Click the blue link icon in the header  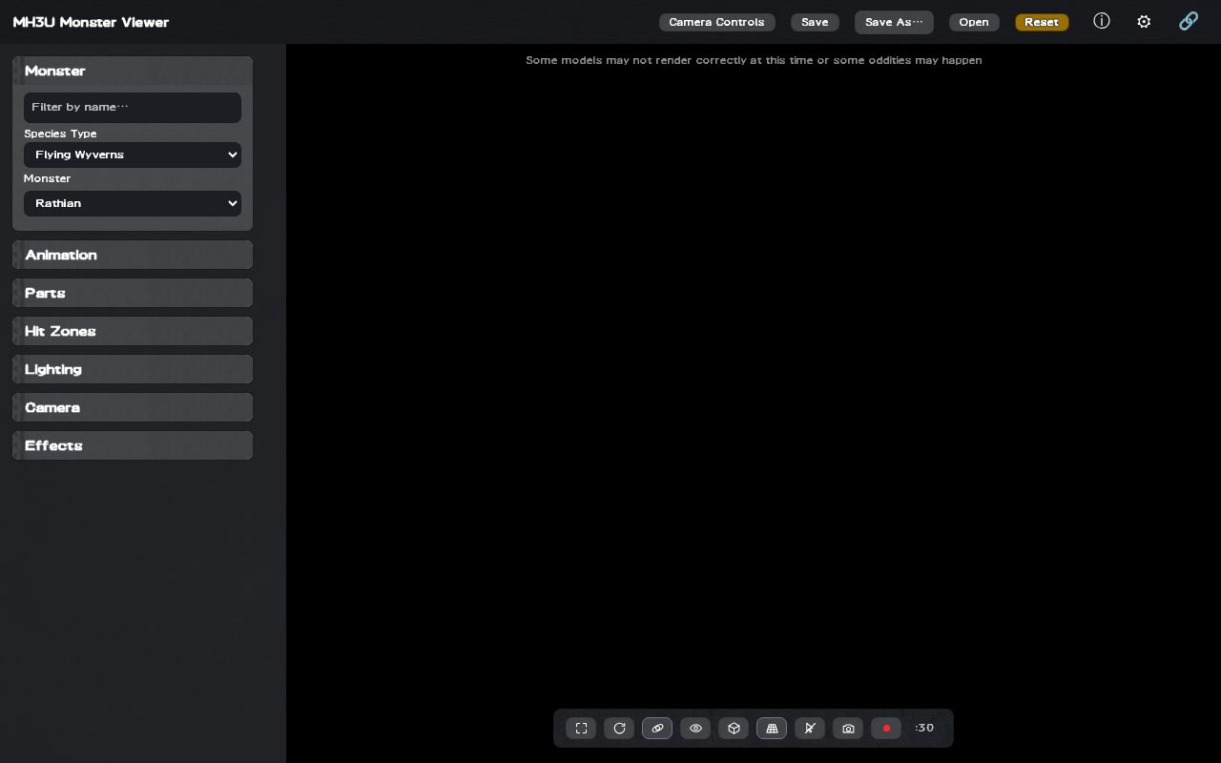click(x=1189, y=21)
